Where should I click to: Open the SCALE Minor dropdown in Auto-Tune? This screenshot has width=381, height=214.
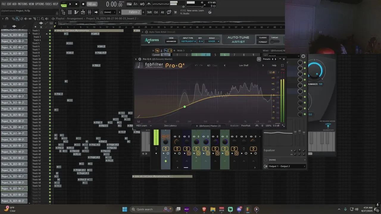pos(212,41)
